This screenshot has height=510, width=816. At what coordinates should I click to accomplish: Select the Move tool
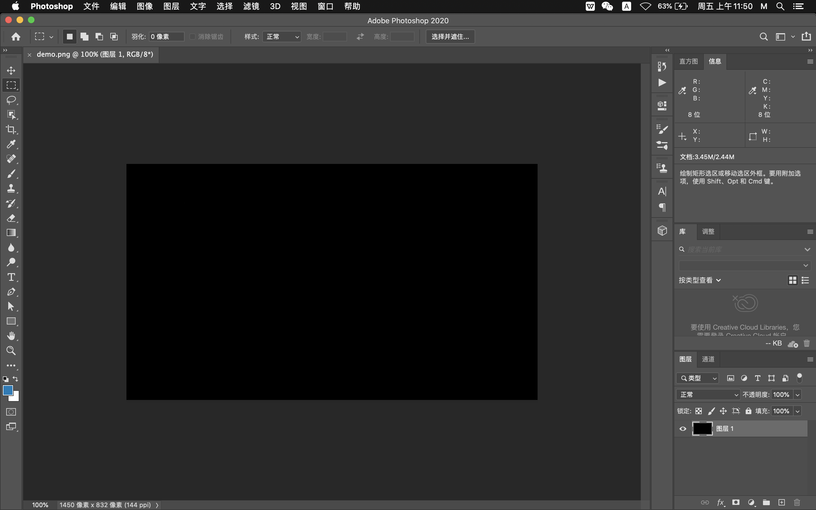11,71
